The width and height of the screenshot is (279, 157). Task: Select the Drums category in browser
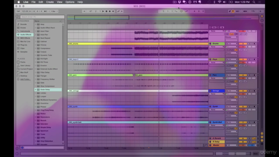click(23, 28)
